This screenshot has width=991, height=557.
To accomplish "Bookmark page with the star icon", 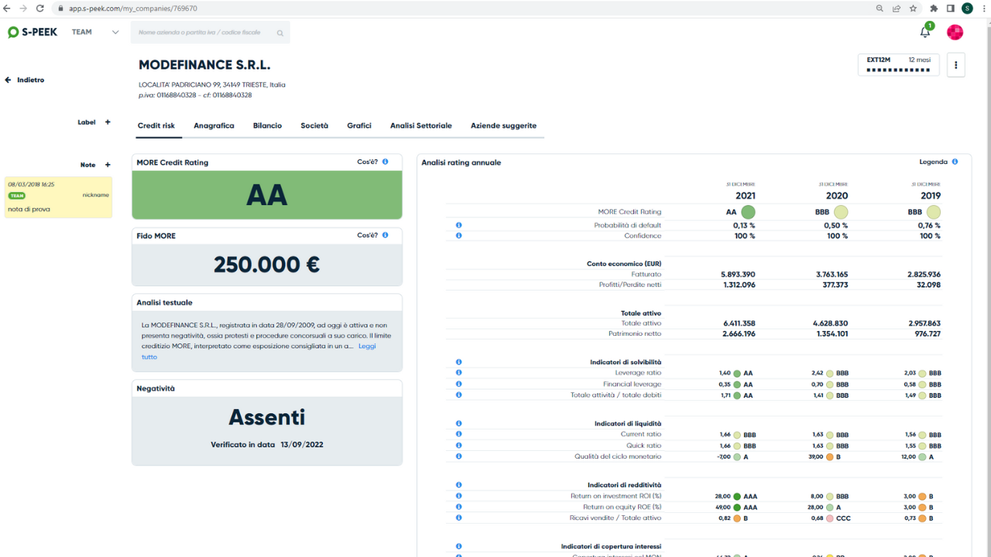I will [914, 8].
